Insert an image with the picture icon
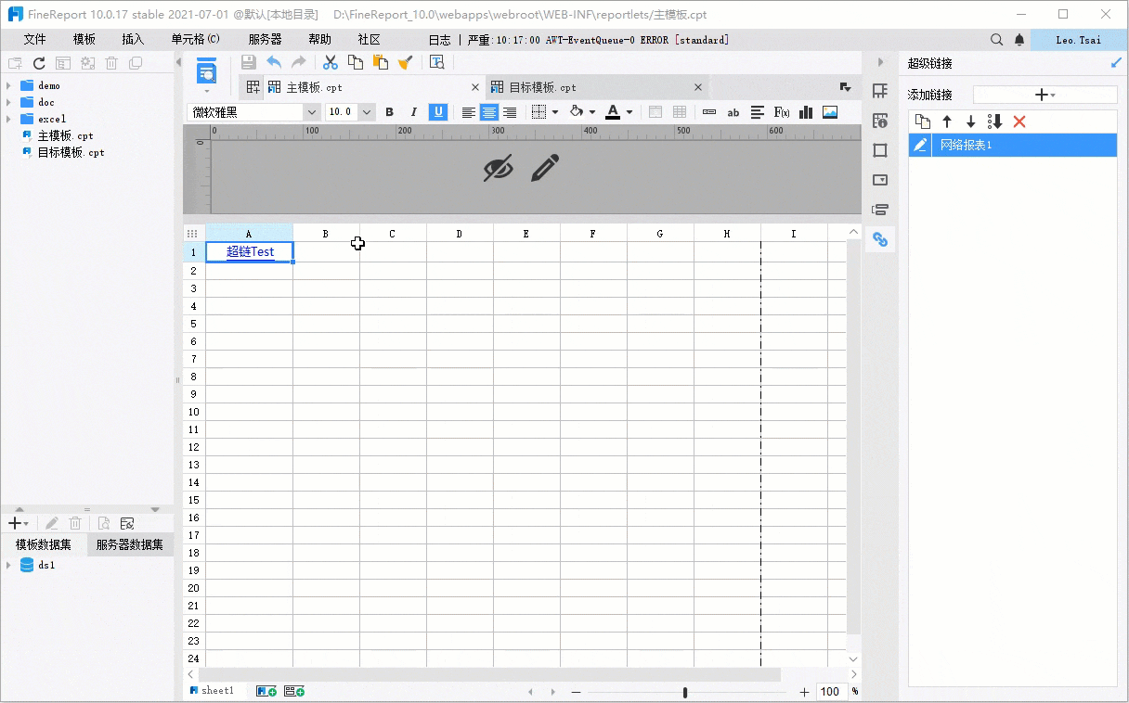Image resolution: width=1129 pixels, height=703 pixels. pos(830,112)
